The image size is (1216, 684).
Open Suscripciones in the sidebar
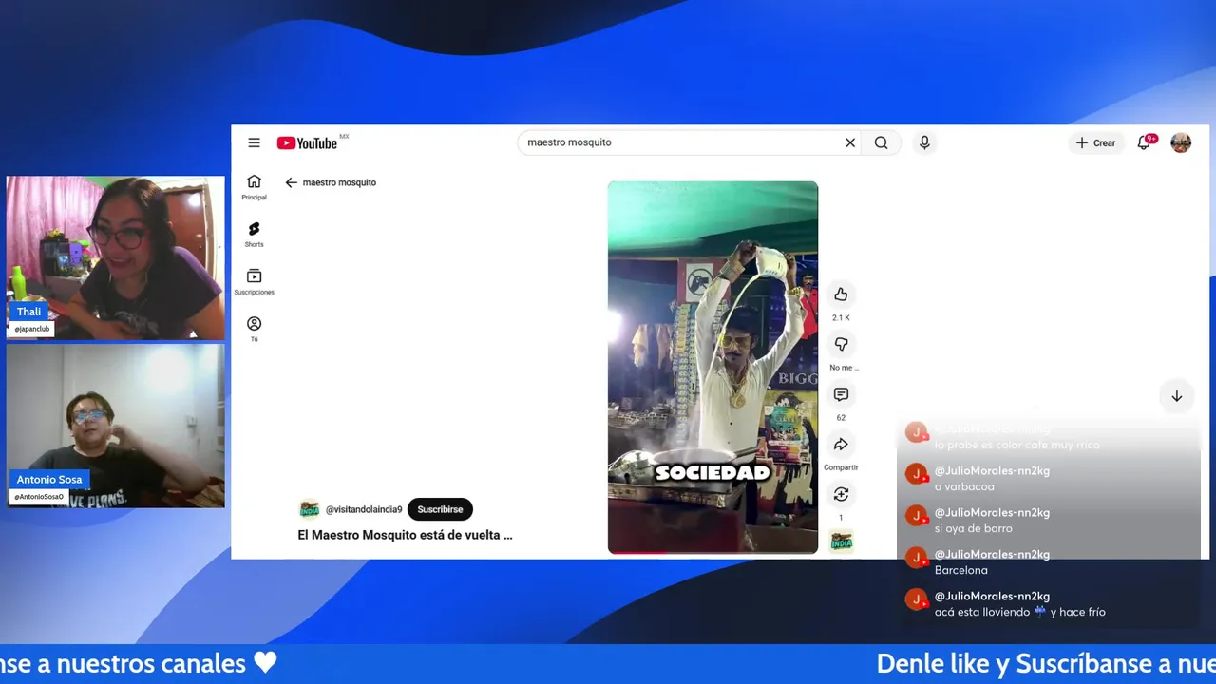tap(254, 281)
